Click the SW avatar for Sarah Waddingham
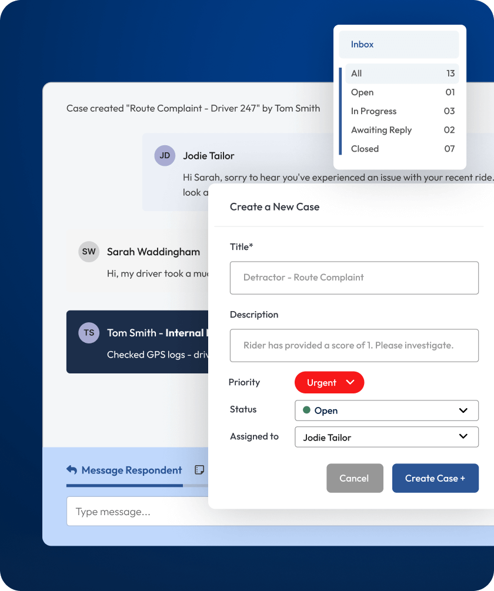 click(x=89, y=252)
